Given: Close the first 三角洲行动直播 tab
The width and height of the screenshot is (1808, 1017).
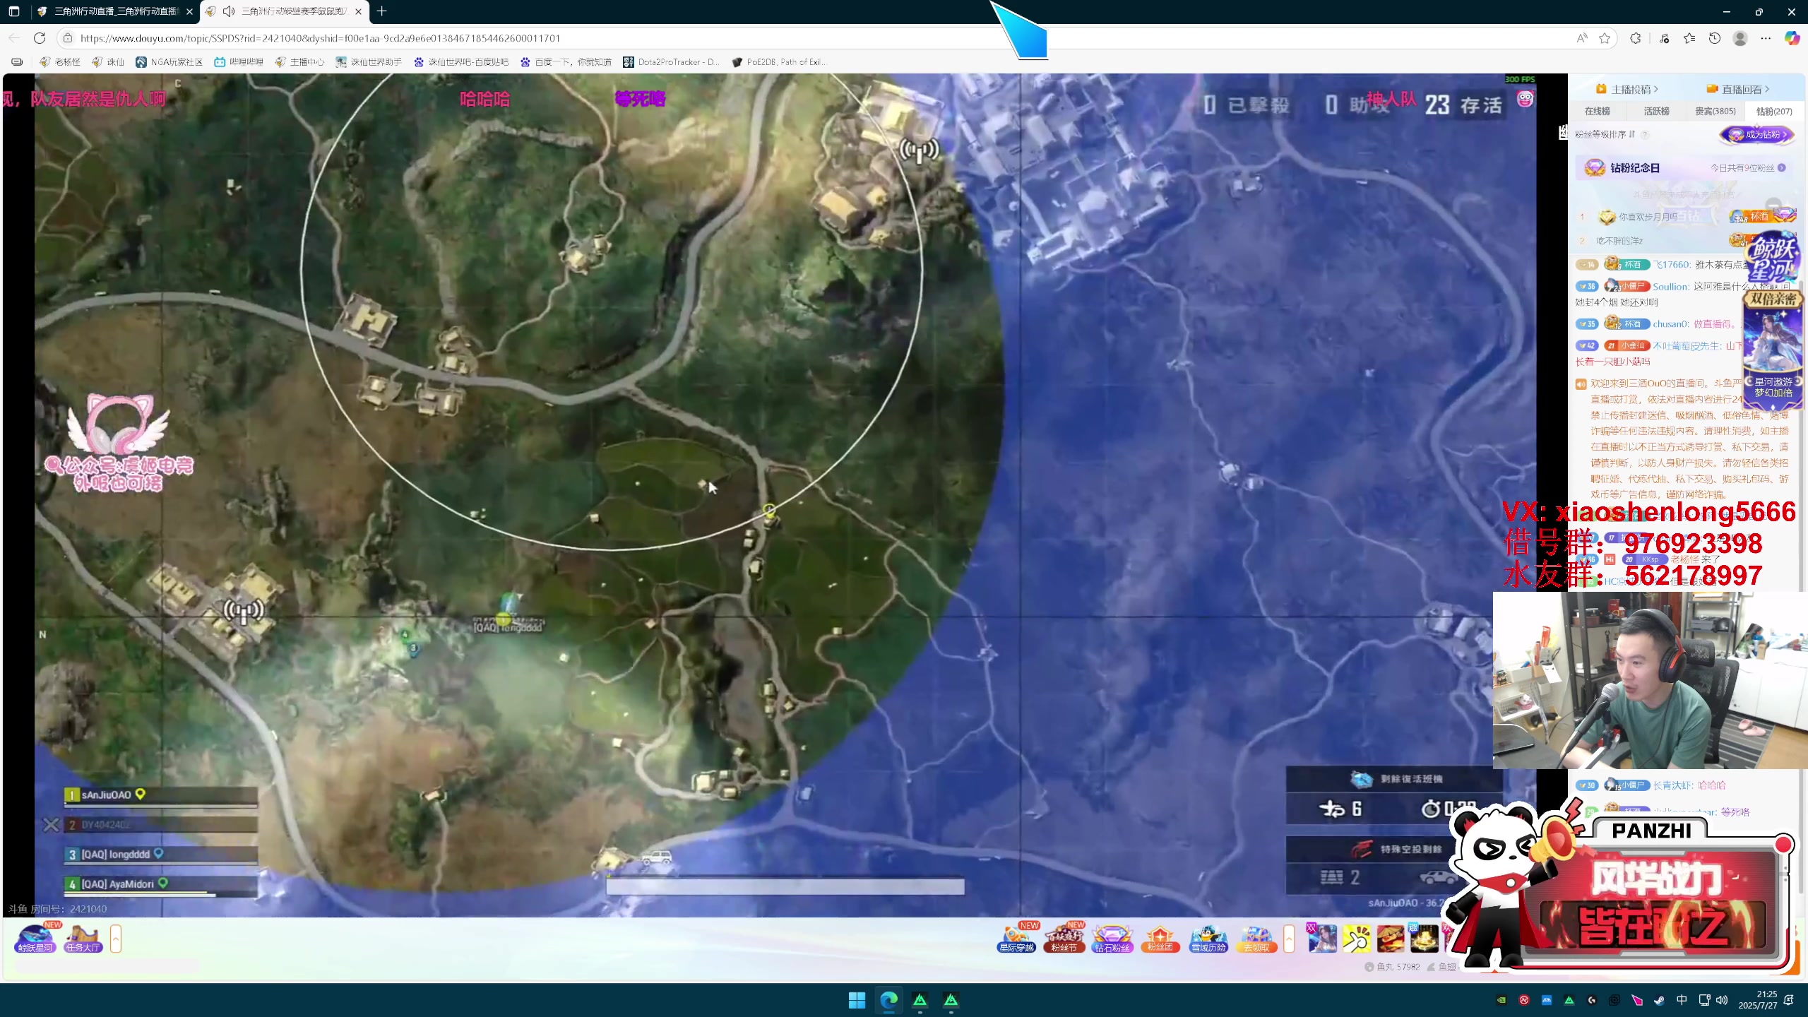Looking at the screenshot, I should pos(189,11).
